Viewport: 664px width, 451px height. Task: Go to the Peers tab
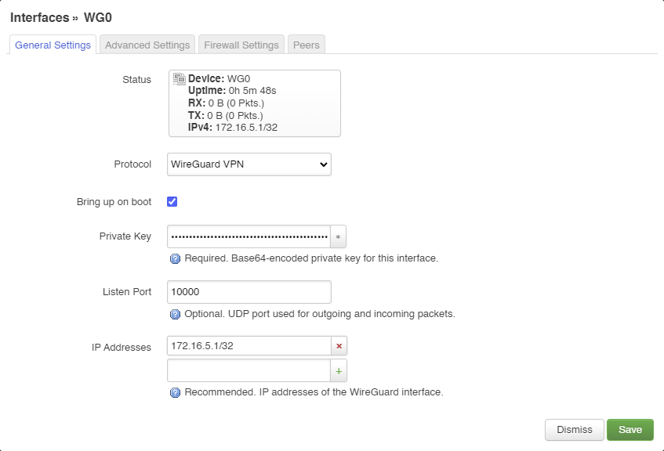[x=306, y=45]
